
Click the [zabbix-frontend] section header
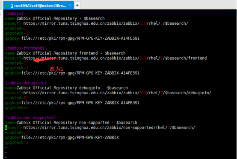[x=25, y=48]
